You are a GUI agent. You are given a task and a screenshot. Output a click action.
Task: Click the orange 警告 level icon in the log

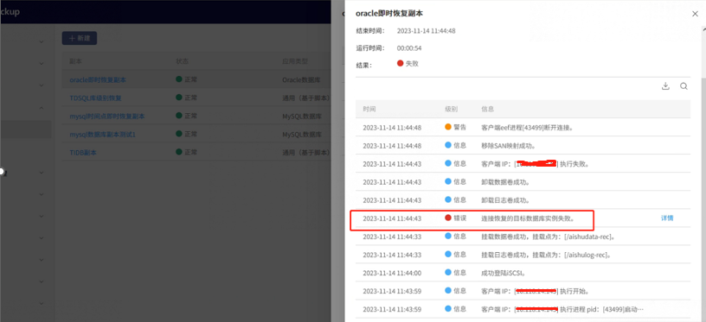coord(448,127)
